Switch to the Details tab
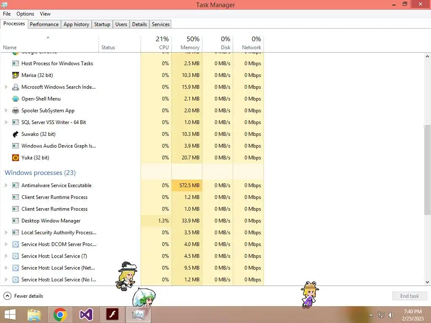 [x=139, y=24]
